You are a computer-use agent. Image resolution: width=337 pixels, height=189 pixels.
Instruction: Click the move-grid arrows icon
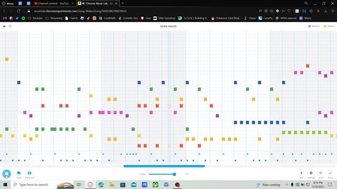[10, 26]
